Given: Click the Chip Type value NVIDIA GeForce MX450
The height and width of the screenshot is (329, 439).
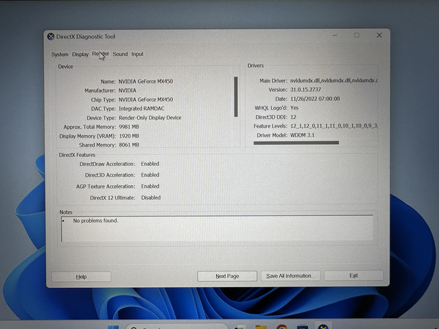Looking at the screenshot, I should (145, 99).
